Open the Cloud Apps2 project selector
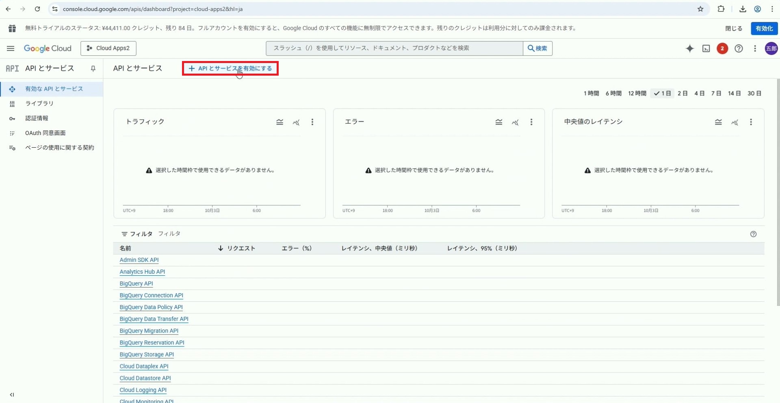Viewport: 780px width, 403px height. pos(108,48)
